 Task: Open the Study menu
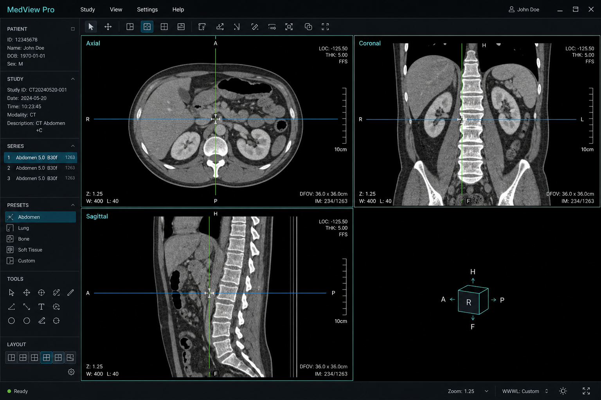click(88, 9)
